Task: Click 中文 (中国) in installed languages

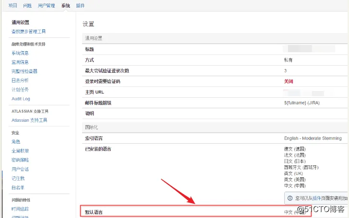Action: tap(295, 185)
